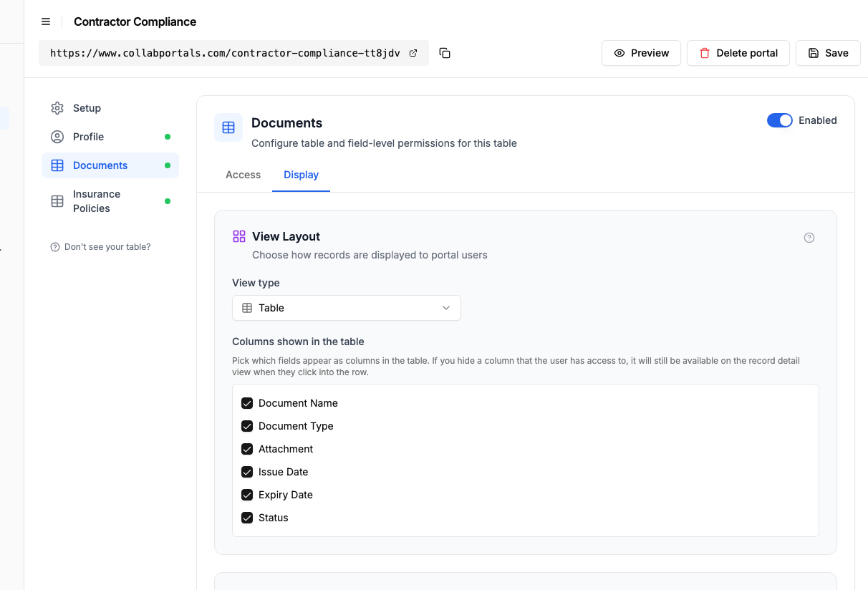Uncheck the Attachment column checkbox

pyautogui.click(x=247, y=449)
